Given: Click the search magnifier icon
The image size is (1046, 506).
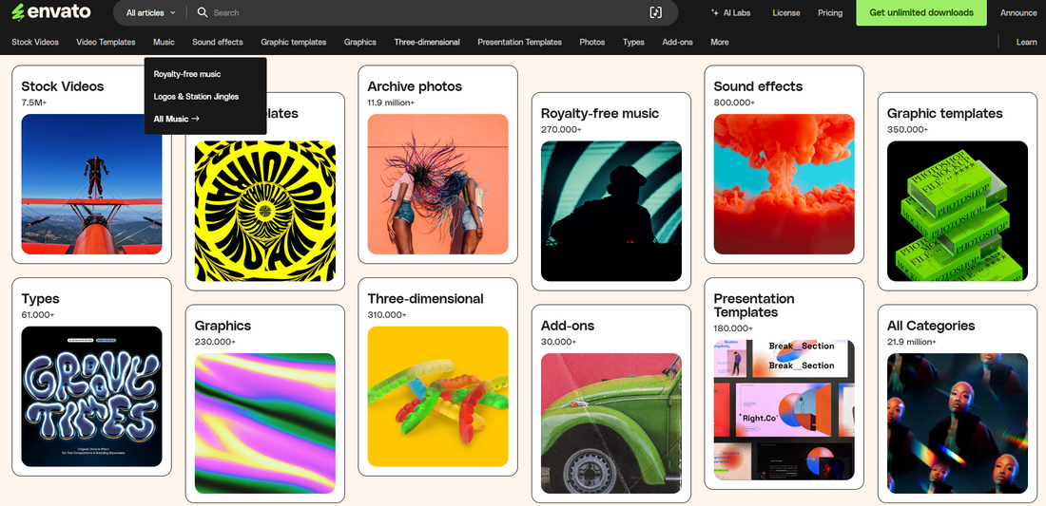Looking at the screenshot, I should click(202, 12).
